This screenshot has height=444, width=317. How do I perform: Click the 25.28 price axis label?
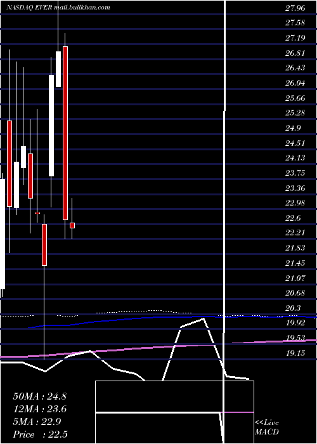click(295, 113)
